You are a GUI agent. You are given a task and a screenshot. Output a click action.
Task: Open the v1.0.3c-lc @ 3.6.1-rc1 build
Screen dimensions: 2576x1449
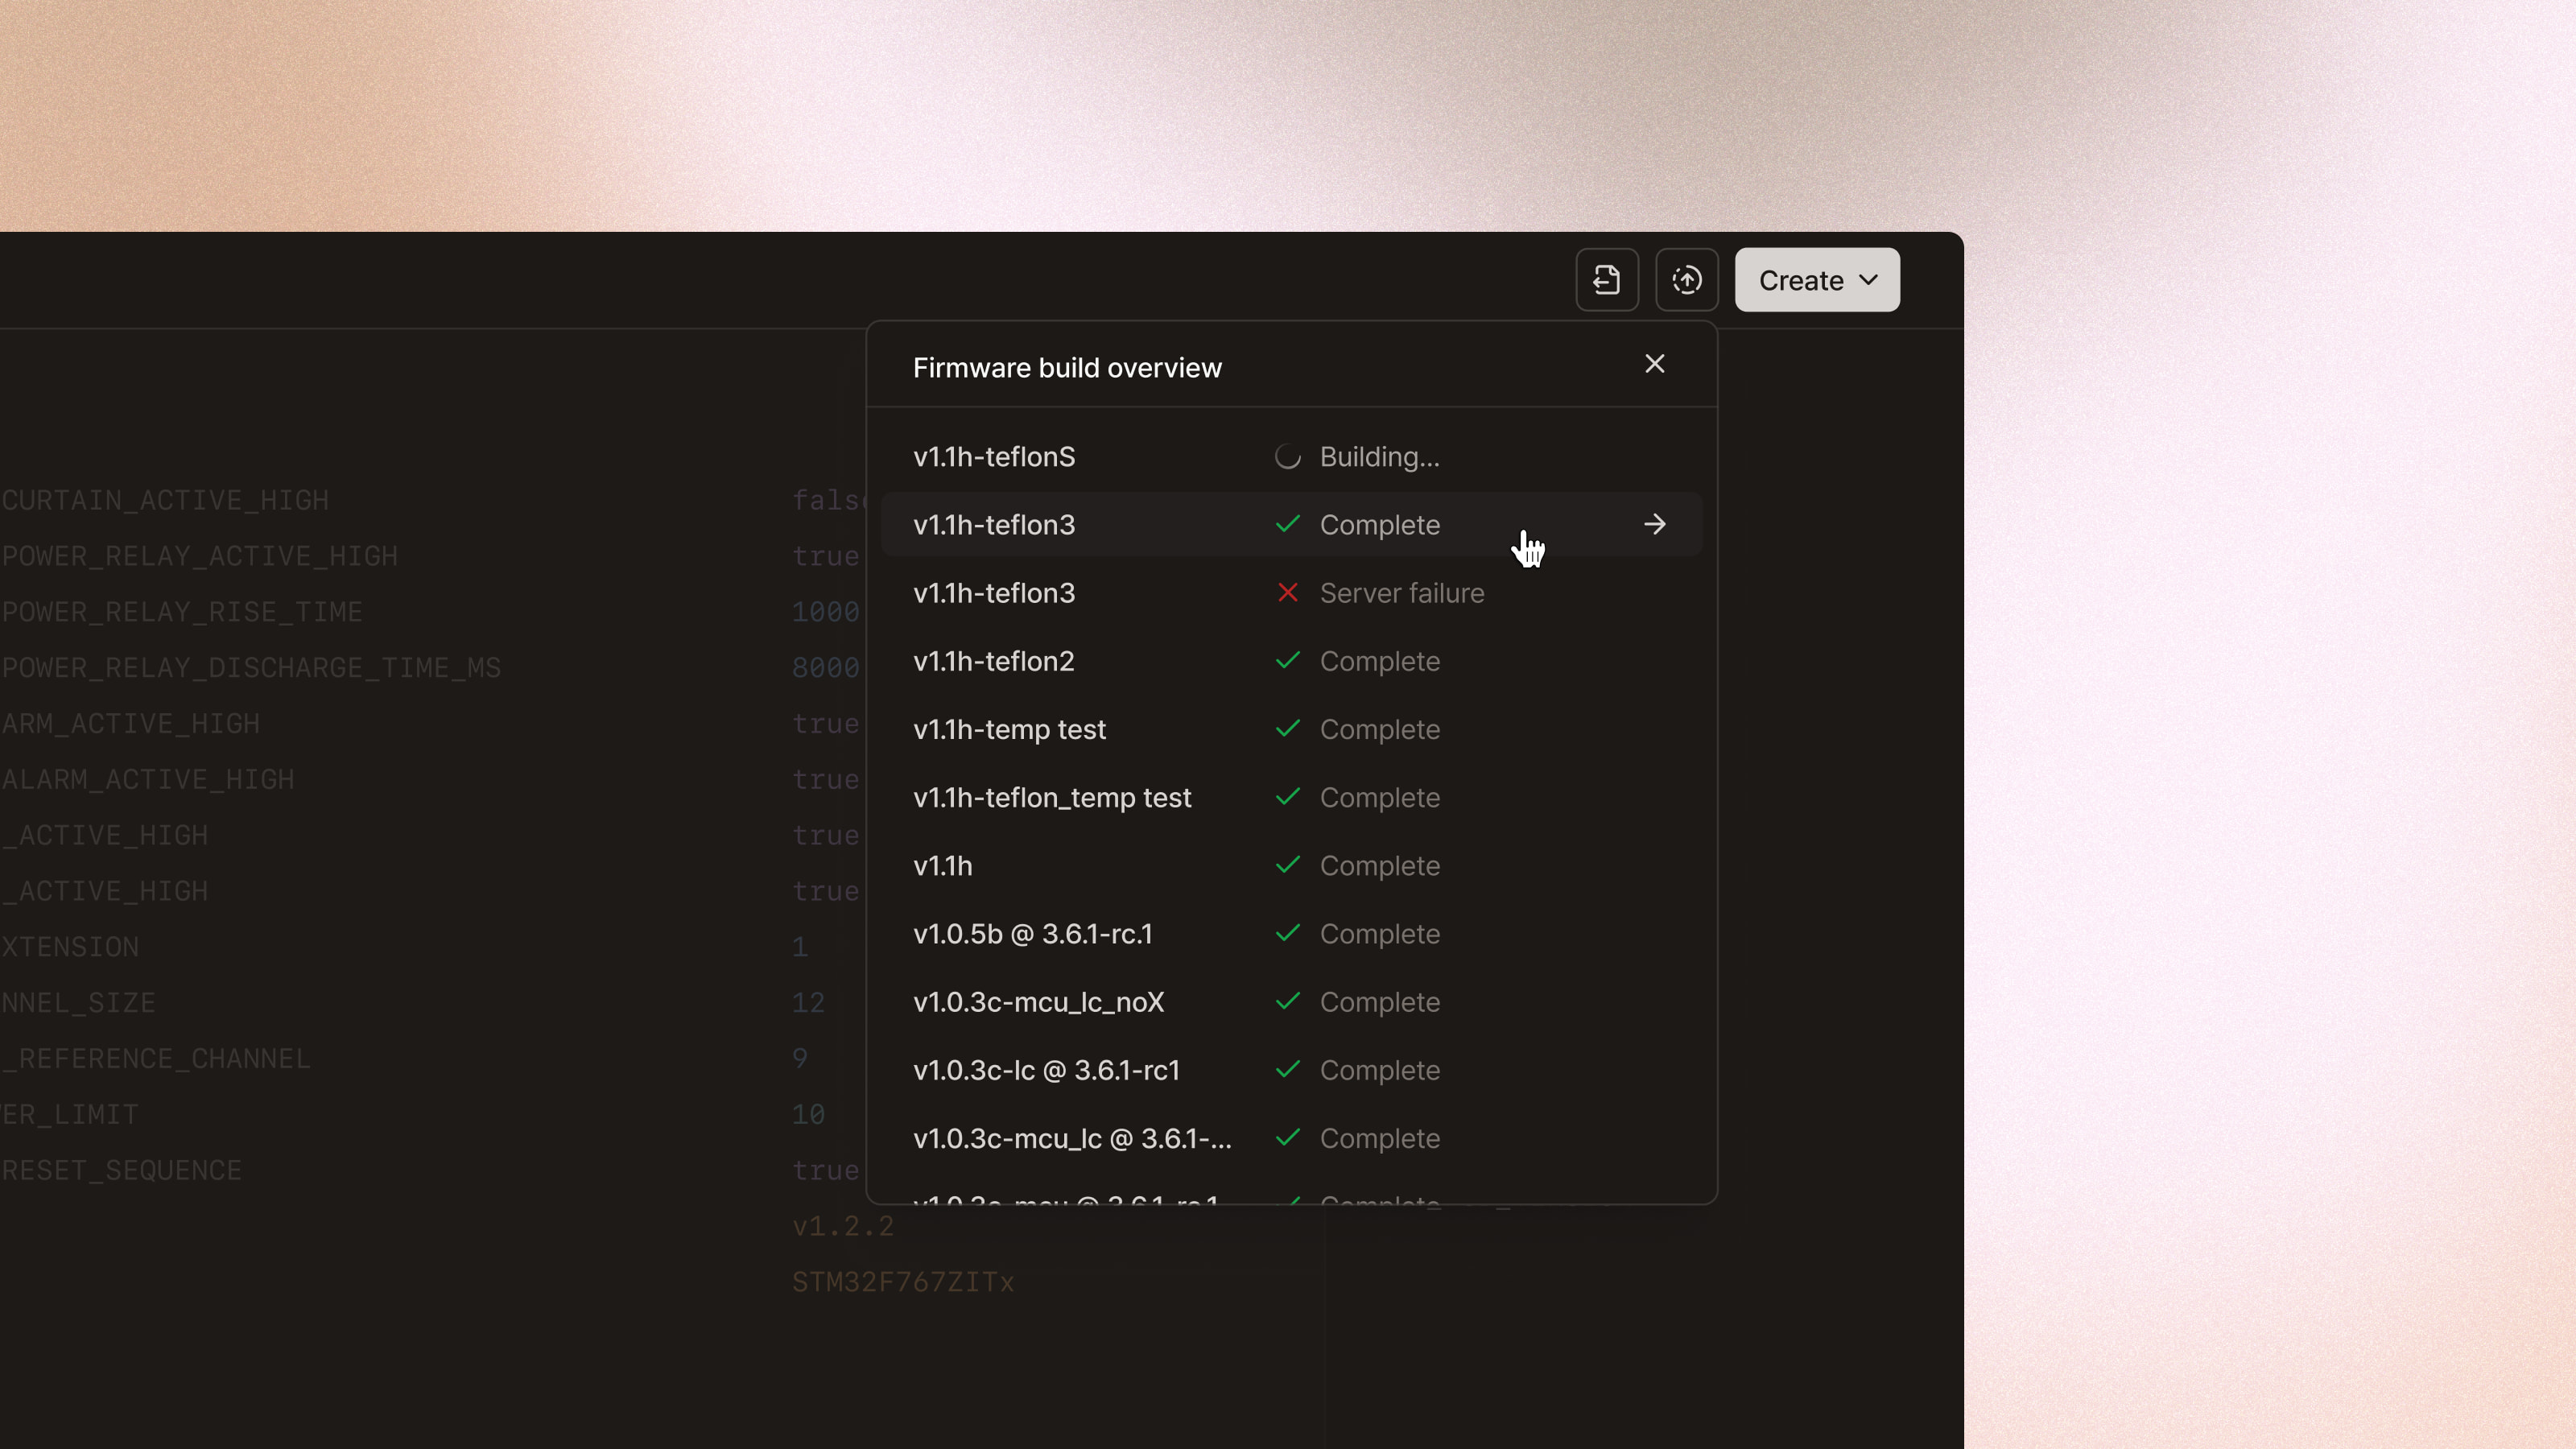(x=1046, y=1070)
